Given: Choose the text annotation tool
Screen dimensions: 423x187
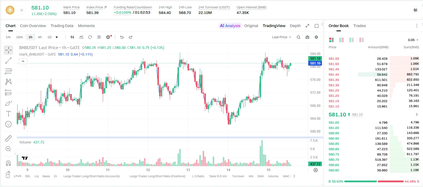Looking at the screenshot, I should point(8,114).
